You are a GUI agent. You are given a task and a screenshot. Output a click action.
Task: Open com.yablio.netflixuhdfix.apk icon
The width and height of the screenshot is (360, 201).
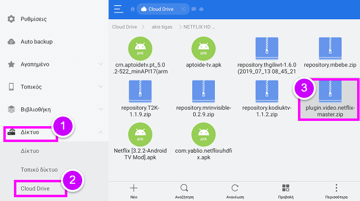(x=203, y=134)
